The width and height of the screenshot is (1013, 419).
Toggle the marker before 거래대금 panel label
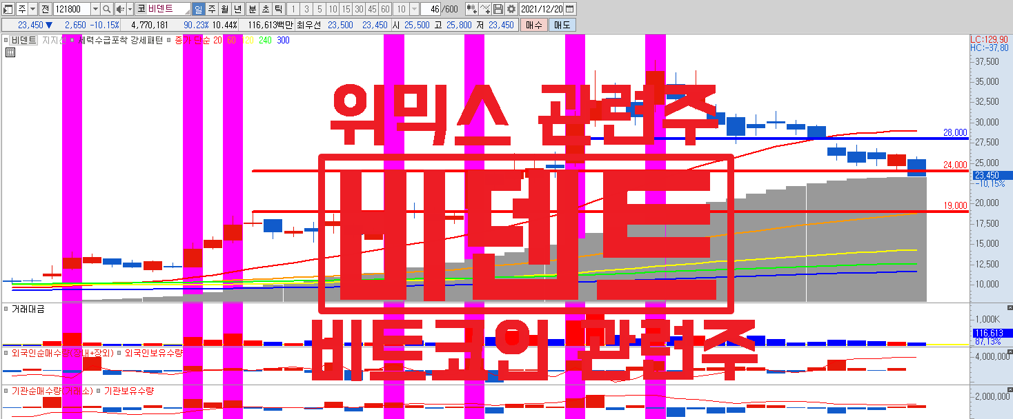6,309
